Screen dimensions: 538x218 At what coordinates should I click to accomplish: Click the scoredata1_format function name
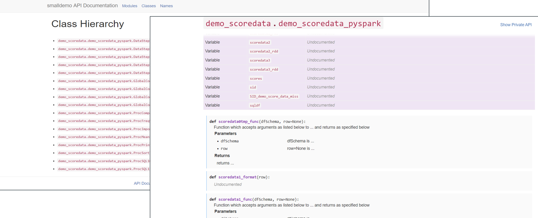[237, 177]
